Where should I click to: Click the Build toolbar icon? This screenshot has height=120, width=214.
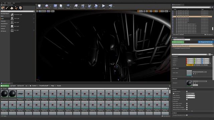tap(96, 6)
